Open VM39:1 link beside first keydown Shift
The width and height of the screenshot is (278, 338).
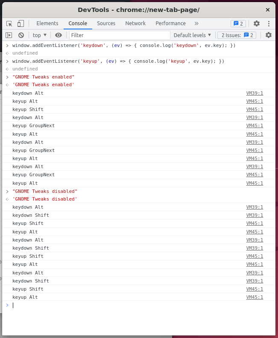click(x=255, y=216)
